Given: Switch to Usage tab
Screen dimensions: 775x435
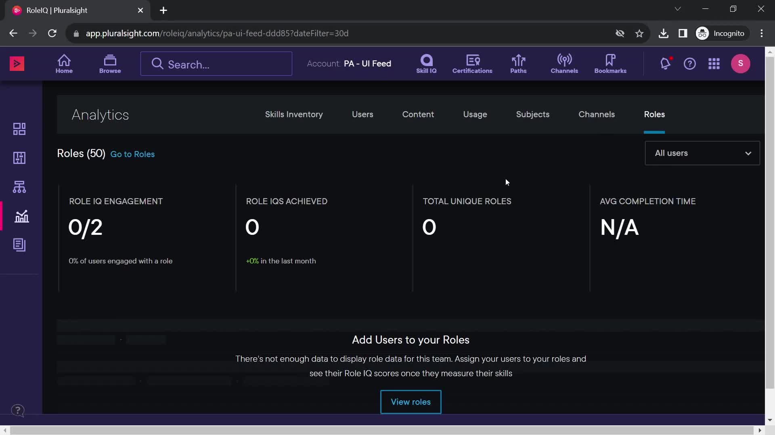Looking at the screenshot, I should coord(475,114).
